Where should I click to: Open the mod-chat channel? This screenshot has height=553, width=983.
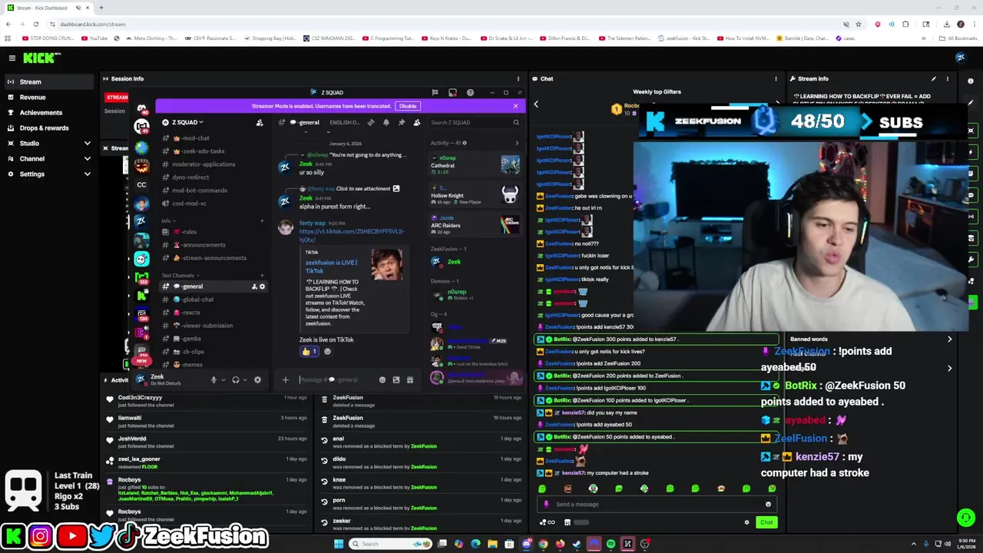tap(212, 138)
